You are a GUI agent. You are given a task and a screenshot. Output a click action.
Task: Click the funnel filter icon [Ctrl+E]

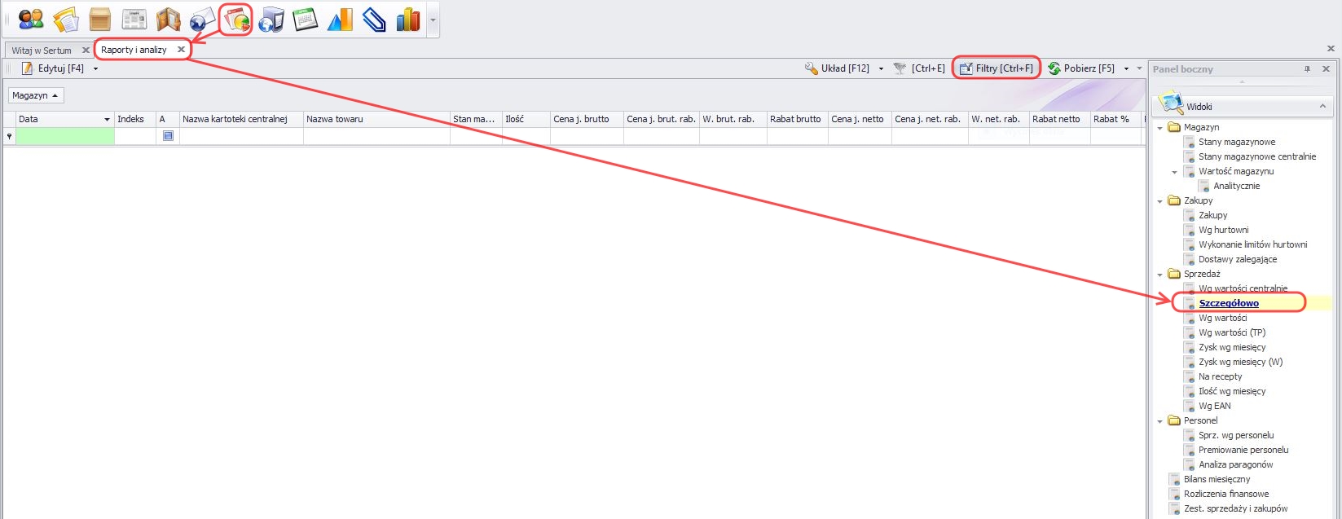(x=900, y=68)
